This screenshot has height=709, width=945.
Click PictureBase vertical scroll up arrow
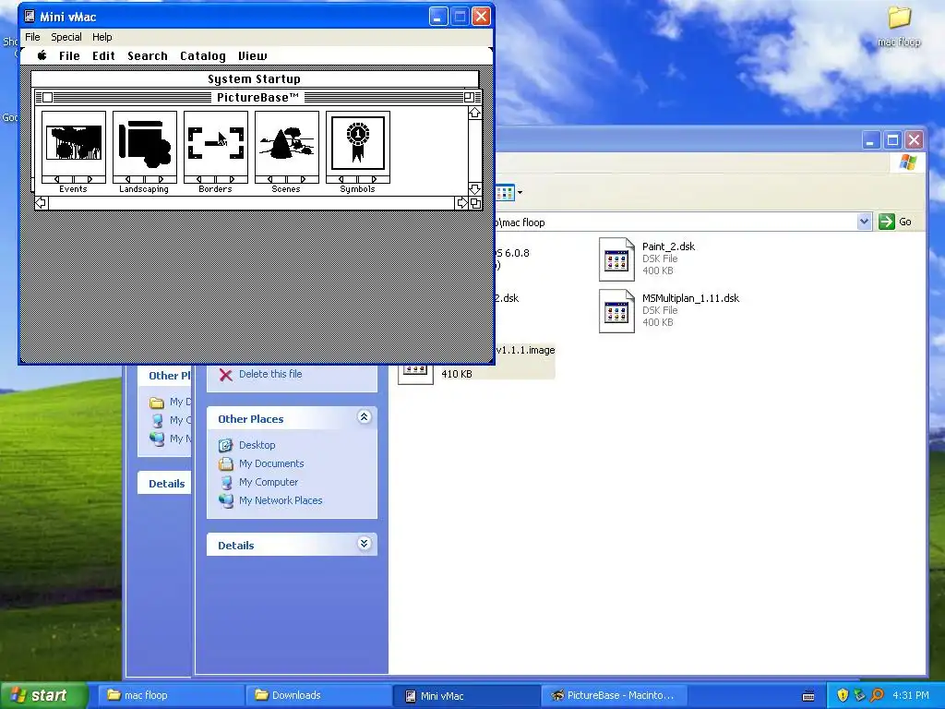pos(475,113)
